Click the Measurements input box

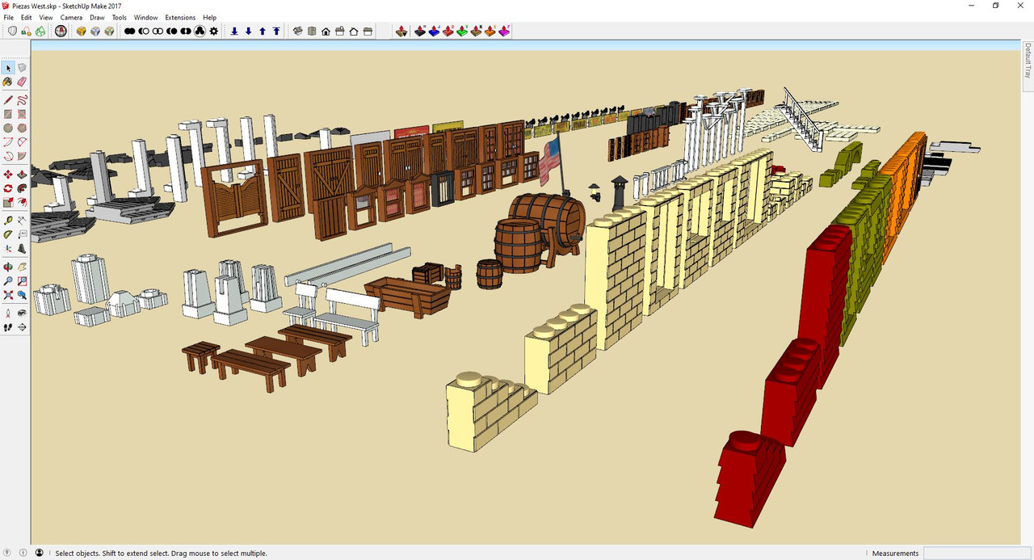pos(977,554)
